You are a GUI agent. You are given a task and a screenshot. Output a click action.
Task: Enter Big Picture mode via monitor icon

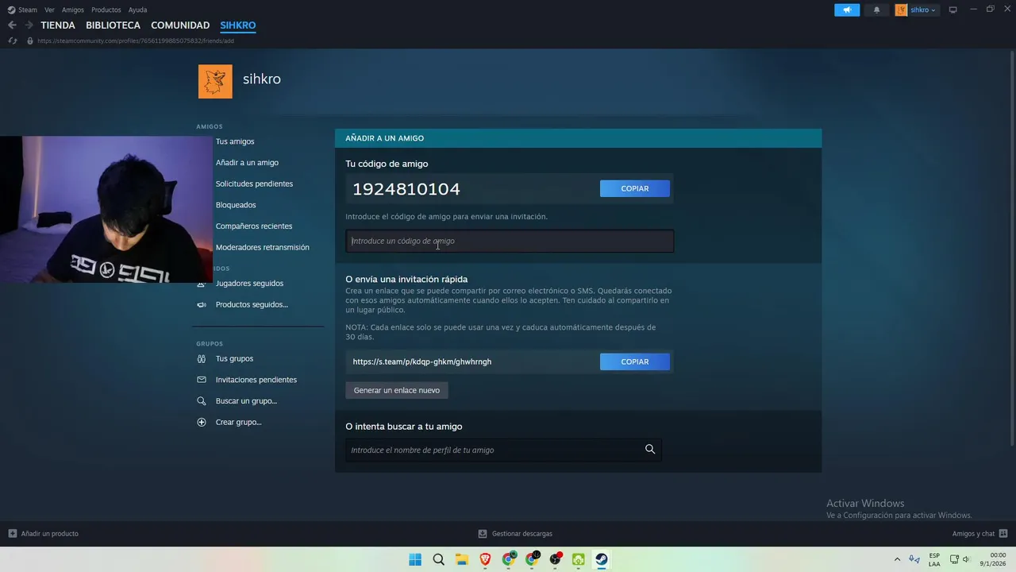click(x=952, y=10)
